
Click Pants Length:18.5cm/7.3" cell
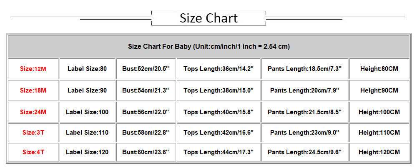pyautogui.click(x=305, y=69)
